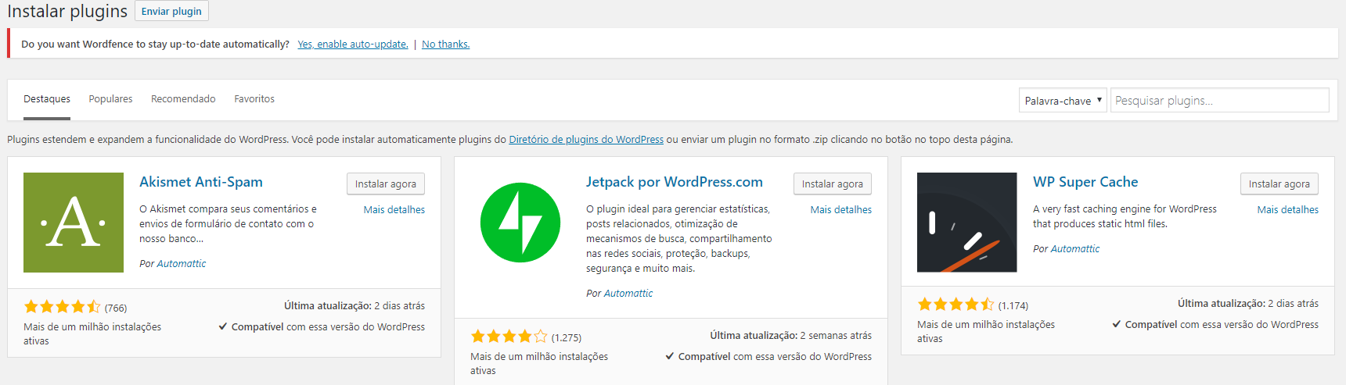The width and height of the screenshot is (1346, 385).
Task: Click 'O plugin ideal para gerenciar' description
Action: click(679, 239)
